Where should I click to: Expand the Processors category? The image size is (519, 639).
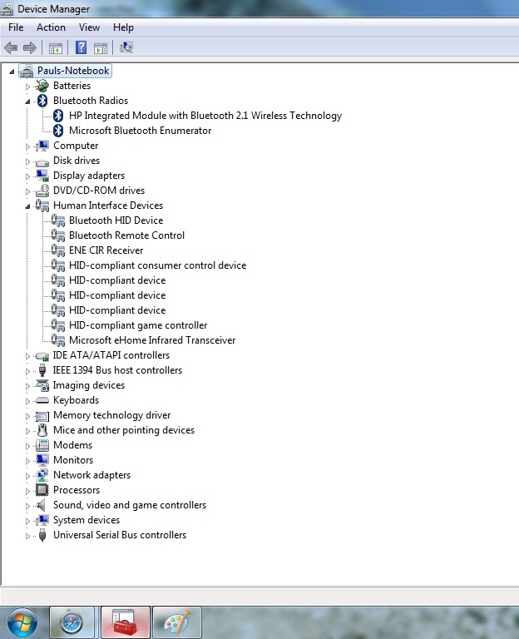click(x=27, y=491)
